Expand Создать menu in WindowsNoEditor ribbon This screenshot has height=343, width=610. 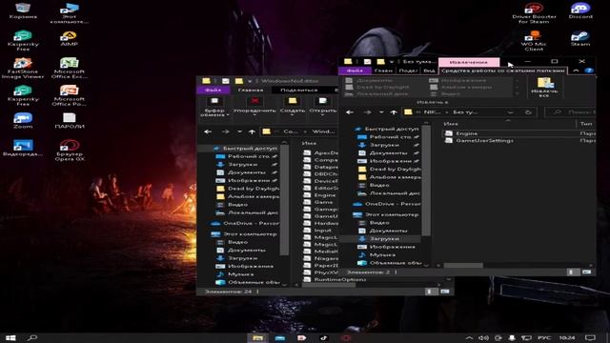293,108
